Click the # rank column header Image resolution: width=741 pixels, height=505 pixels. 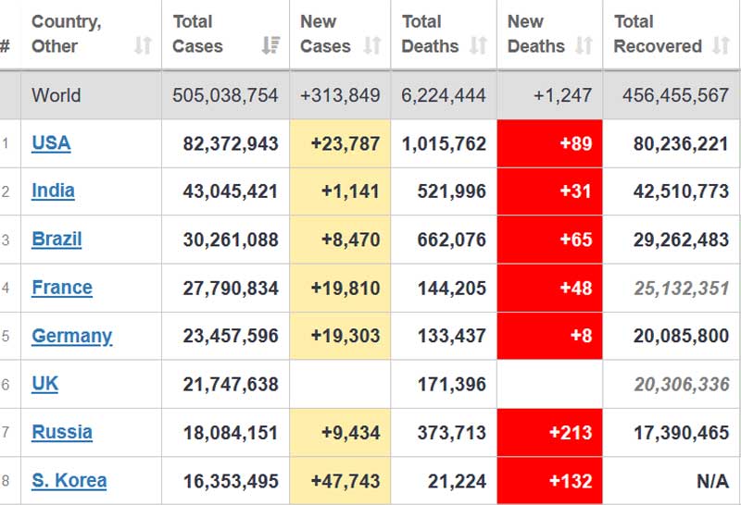coord(6,45)
